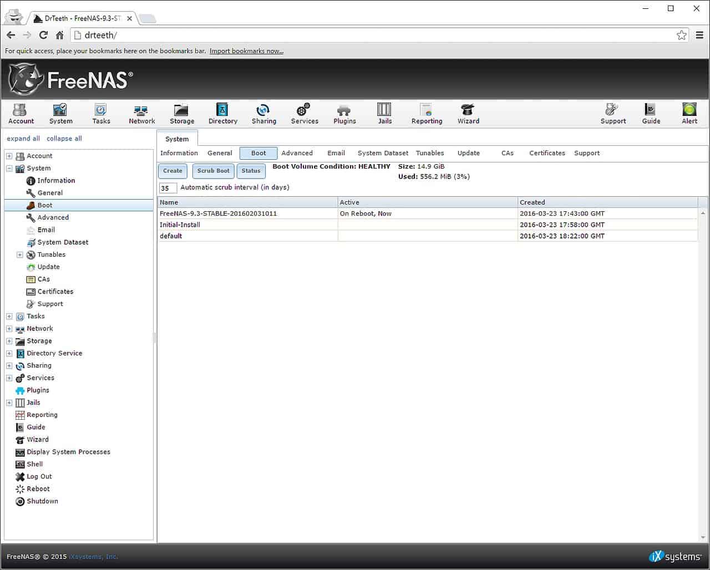Screen dimensions: 710x570
Task: Expand the Storage tree node
Action: pos(9,342)
